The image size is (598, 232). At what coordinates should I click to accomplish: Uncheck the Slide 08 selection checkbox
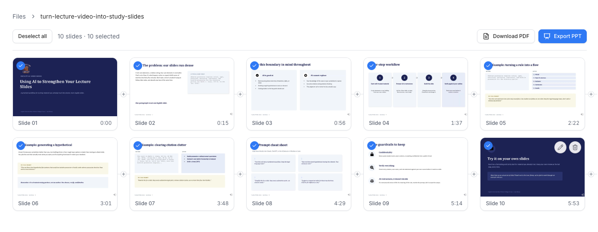(x=254, y=145)
